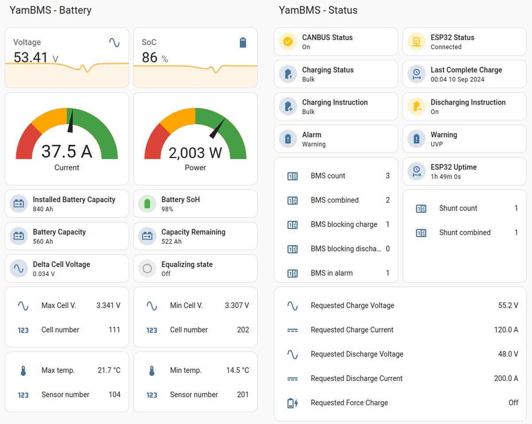Click the BMS in alarm counter icon
Viewport: 532px width, 424px height.
pos(293,273)
